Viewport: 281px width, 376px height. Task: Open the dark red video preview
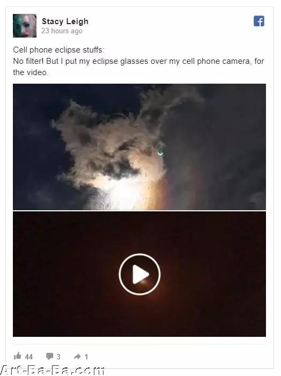point(139,274)
